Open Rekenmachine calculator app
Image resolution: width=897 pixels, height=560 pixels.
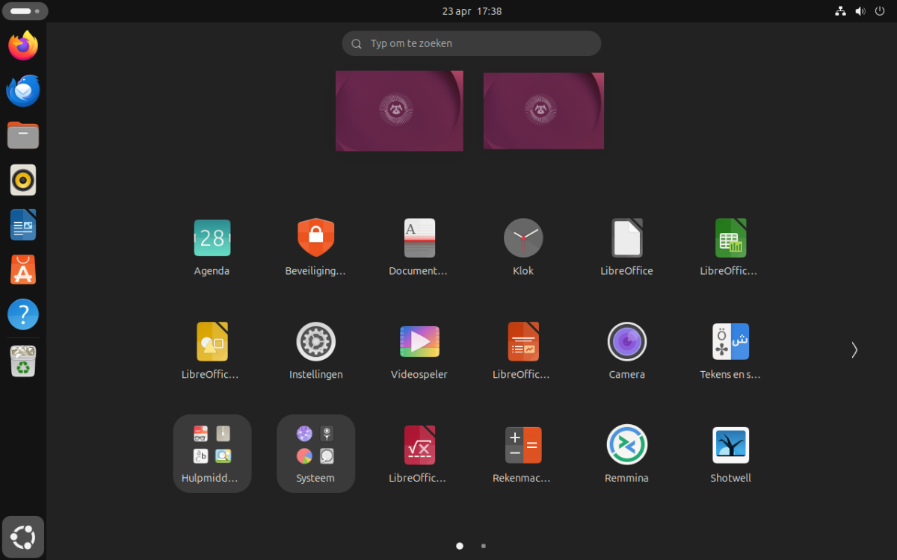point(523,446)
